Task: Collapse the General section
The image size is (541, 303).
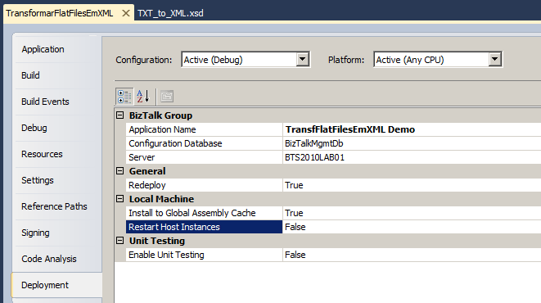Action: 119,171
